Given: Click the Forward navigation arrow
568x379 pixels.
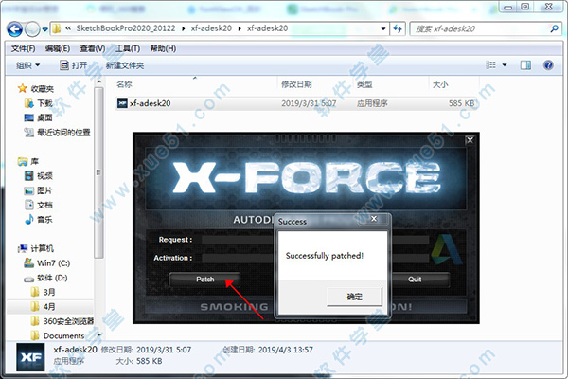Looking at the screenshot, I should click(x=32, y=29).
